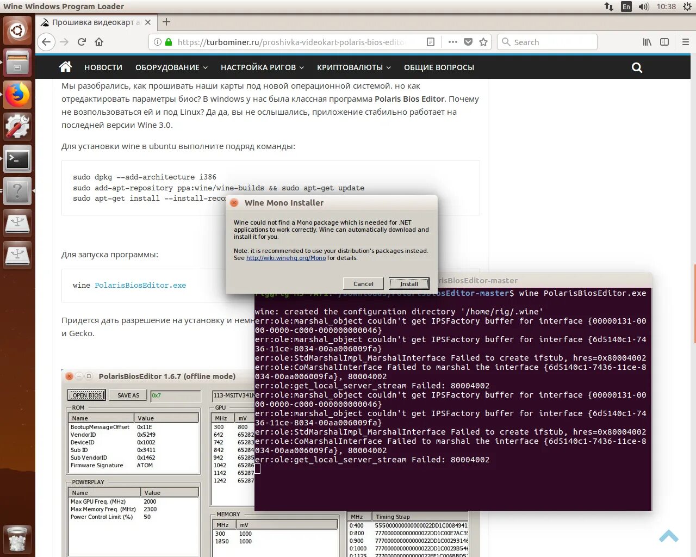Open first removable drive launcher icon
The height and width of the screenshot is (557, 696).
click(17, 223)
